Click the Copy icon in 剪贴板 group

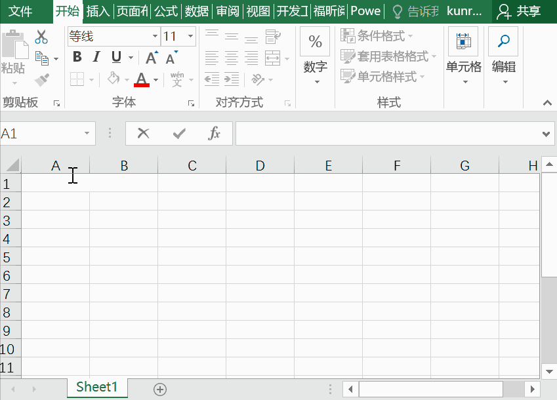click(41, 58)
